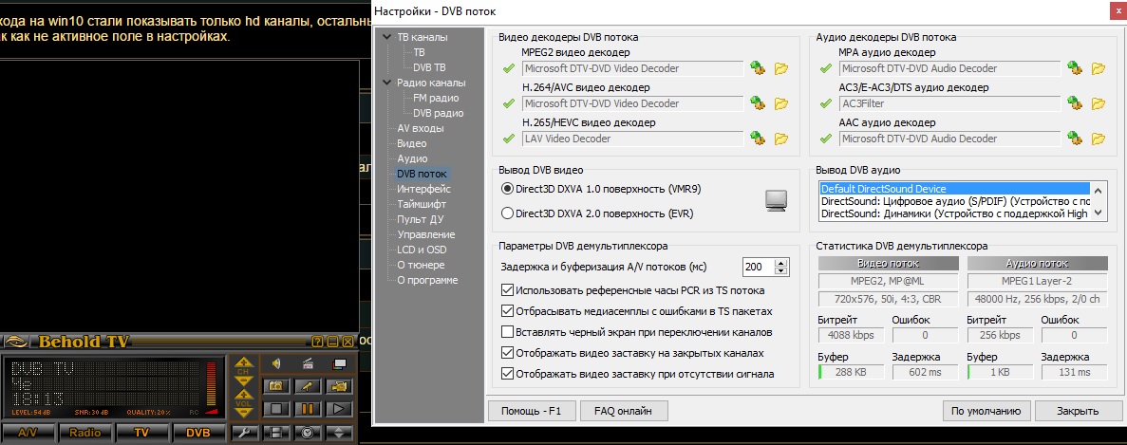Select 'Интерфейс' in the settings tree

423,189
